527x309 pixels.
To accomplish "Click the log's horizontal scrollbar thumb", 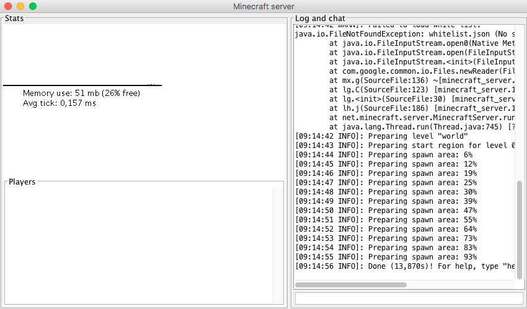I will pos(350,285).
